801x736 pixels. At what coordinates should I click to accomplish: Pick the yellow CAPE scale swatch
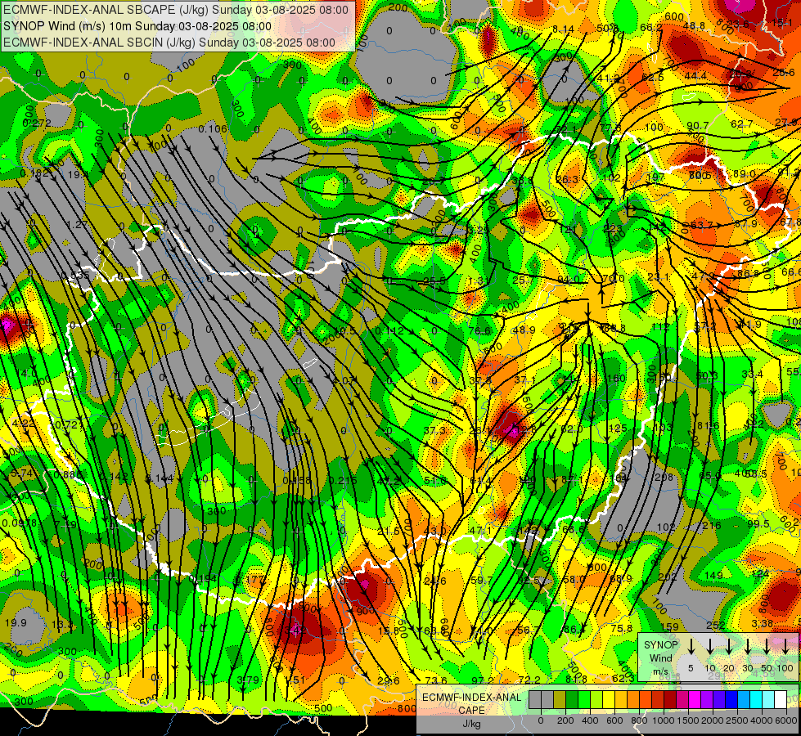pyautogui.click(x=609, y=700)
